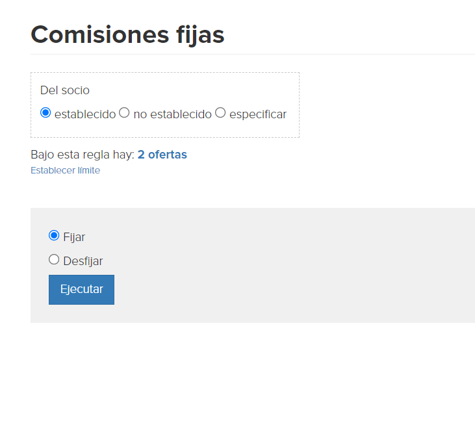Select the "establecido" radio button
Image resolution: width=475 pixels, height=421 pixels.
(x=45, y=112)
